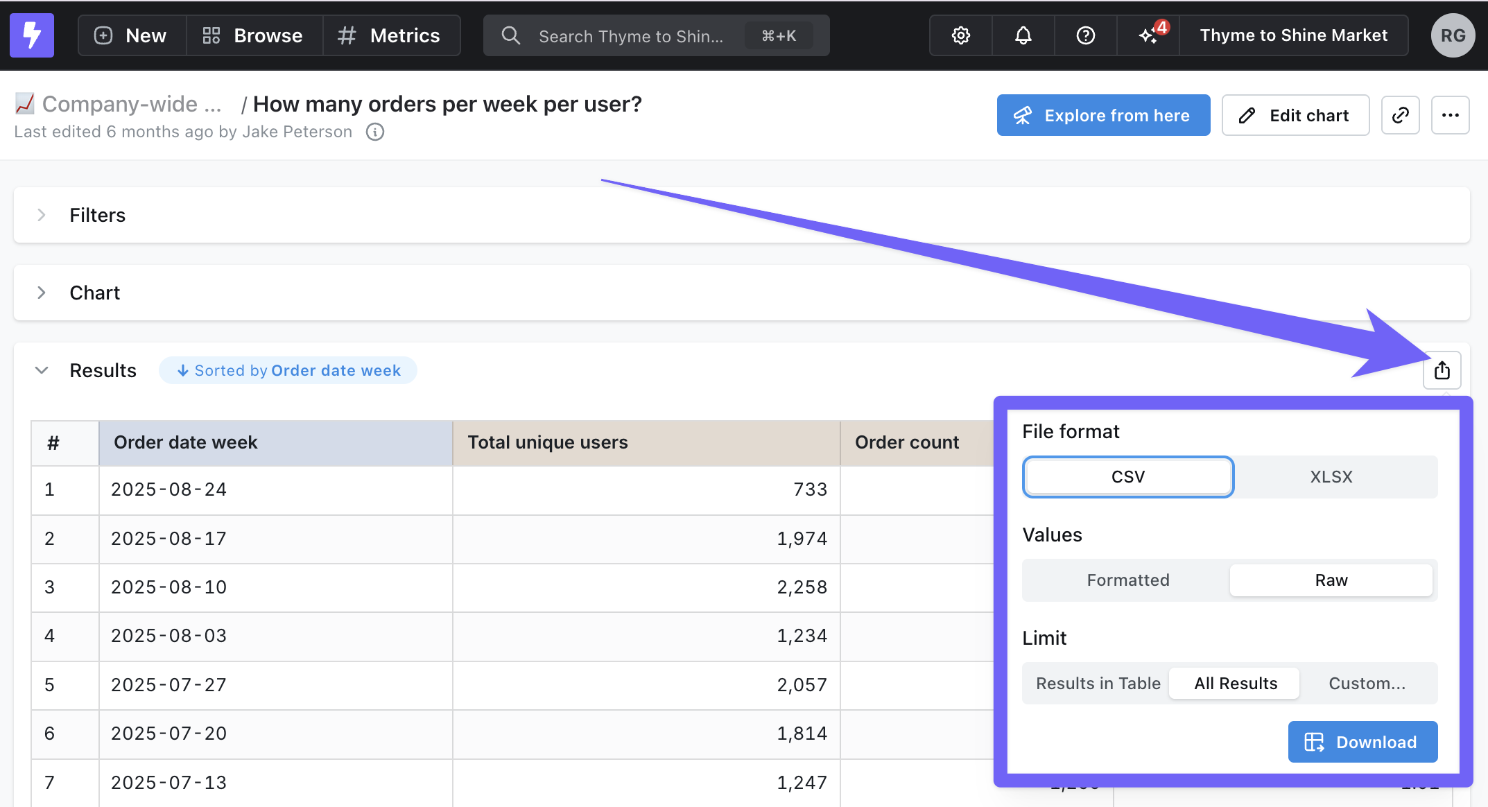1488x807 pixels.
Task: Open the settings gear icon
Action: (x=960, y=35)
